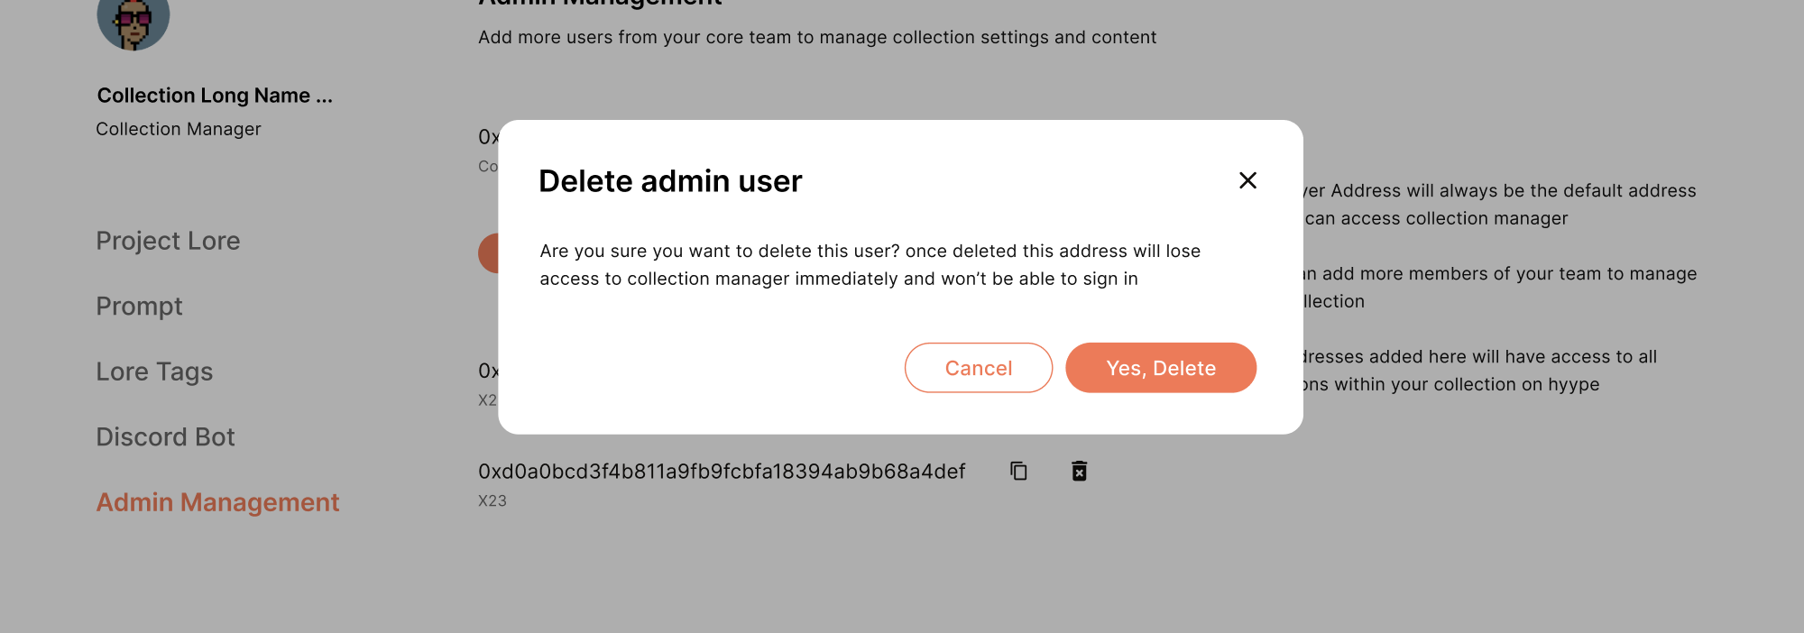Click the deletion confirmation message text
This screenshot has height=633, width=1804.
coord(870,265)
